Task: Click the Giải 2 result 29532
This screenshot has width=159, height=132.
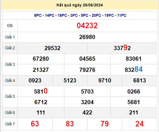Action: tap(52, 48)
